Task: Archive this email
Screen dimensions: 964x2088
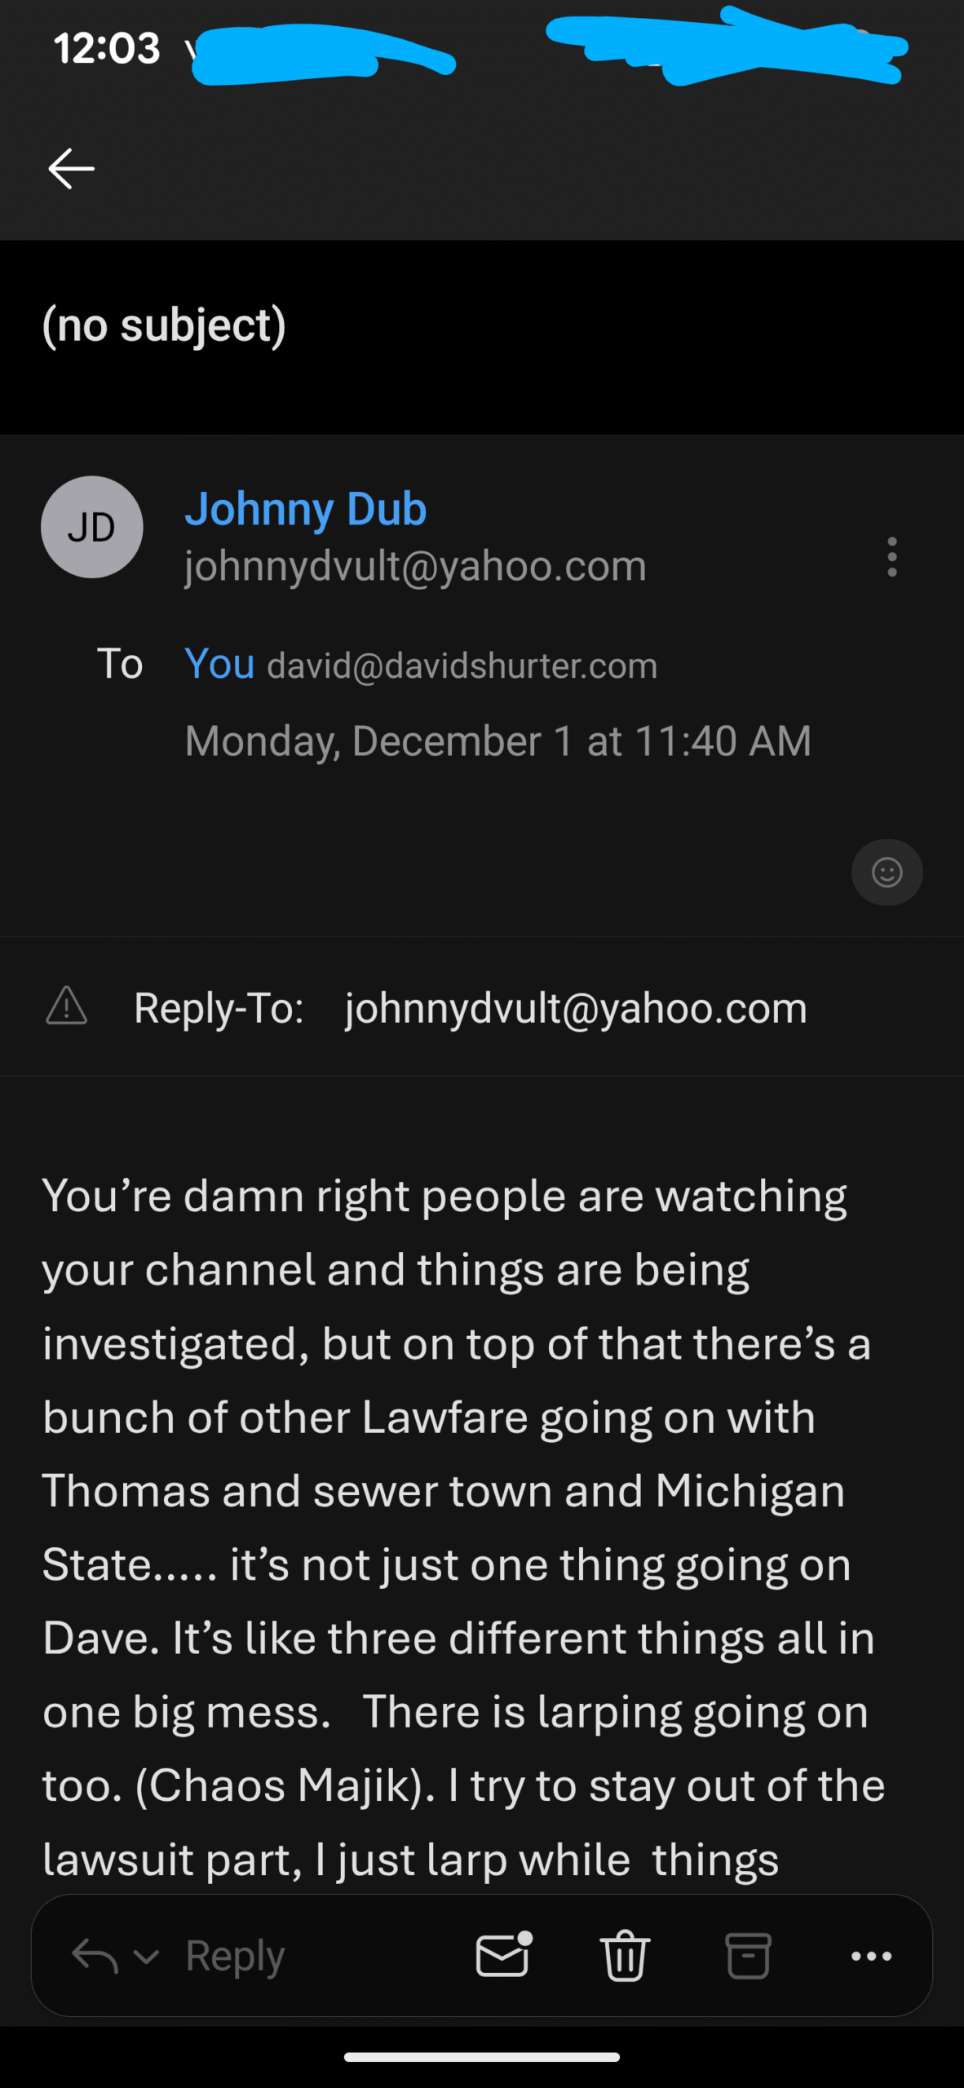Action: (748, 1955)
